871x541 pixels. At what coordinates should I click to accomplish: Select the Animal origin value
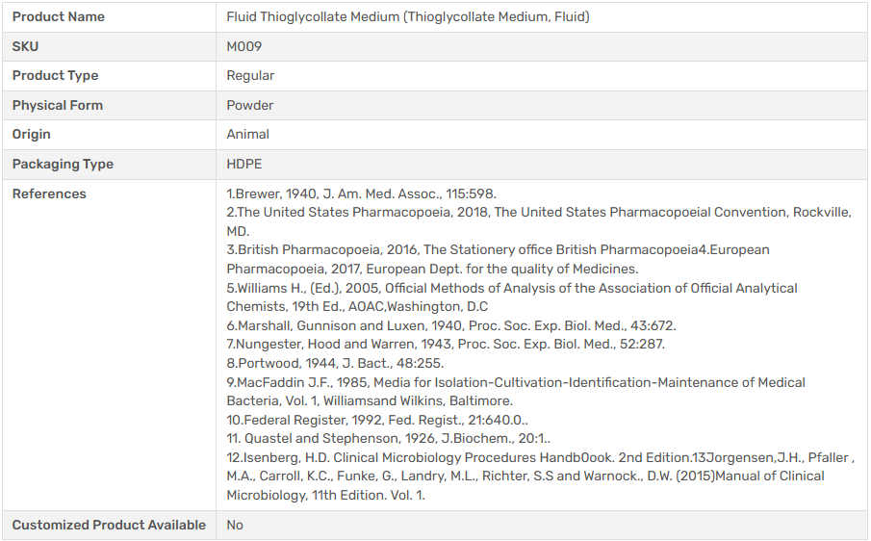click(x=248, y=135)
